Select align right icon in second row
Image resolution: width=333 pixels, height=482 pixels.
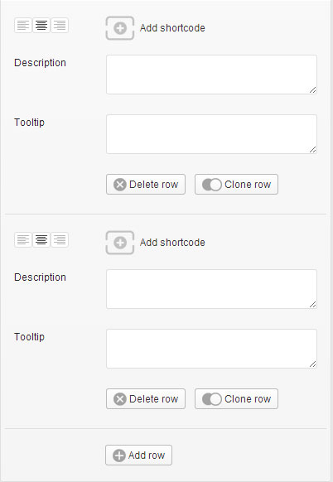[60, 240]
